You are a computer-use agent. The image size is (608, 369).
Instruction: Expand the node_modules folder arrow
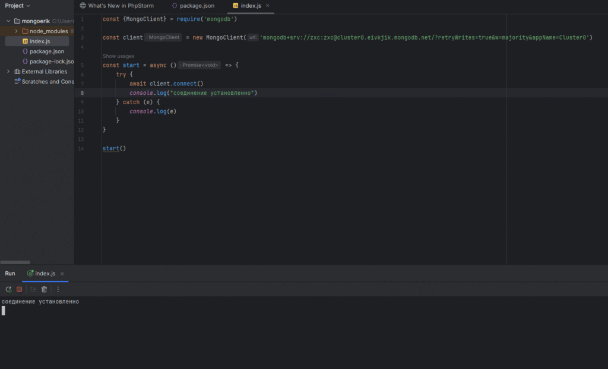(16, 31)
